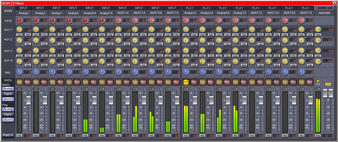Click the balance knob of PLAY Analog 7-8
338x142 pixels.
tap(236, 72)
